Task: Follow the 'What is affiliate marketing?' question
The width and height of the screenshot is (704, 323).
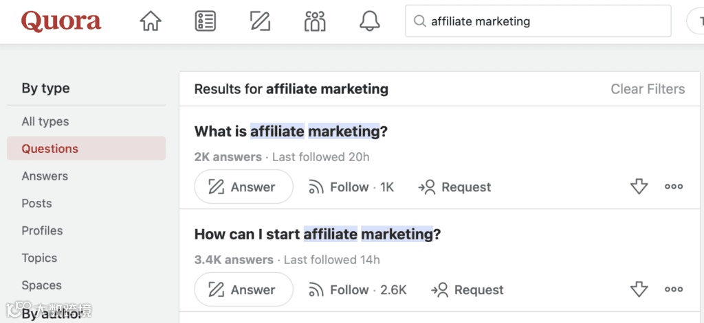Action: [x=349, y=187]
